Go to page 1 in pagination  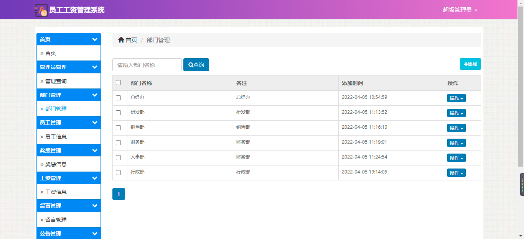[x=119, y=194]
